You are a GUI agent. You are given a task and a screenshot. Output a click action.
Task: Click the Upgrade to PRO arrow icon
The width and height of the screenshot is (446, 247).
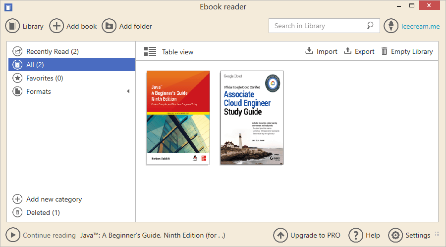280,235
